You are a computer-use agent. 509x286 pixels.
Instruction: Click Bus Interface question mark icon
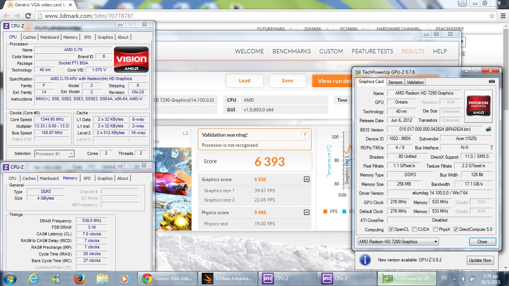(491, 147)
